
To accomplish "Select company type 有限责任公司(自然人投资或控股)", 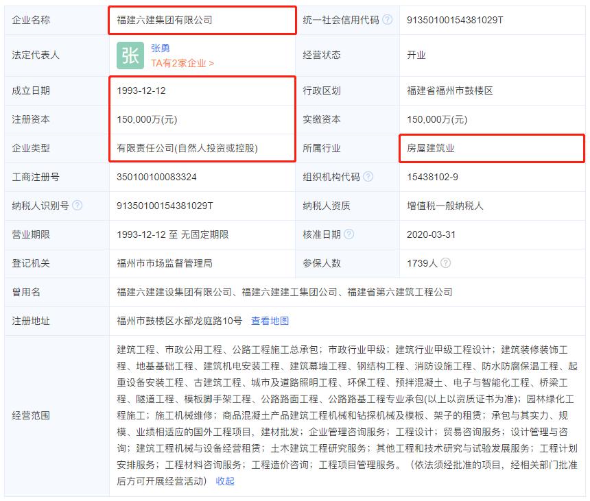I will pyautogui.click(x=187, y=148).
